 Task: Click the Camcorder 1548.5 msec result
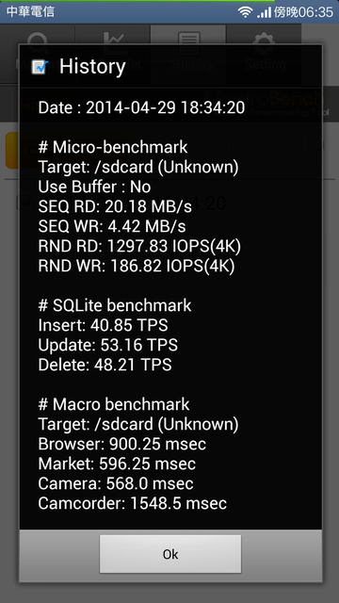click(x=132, y=503)
